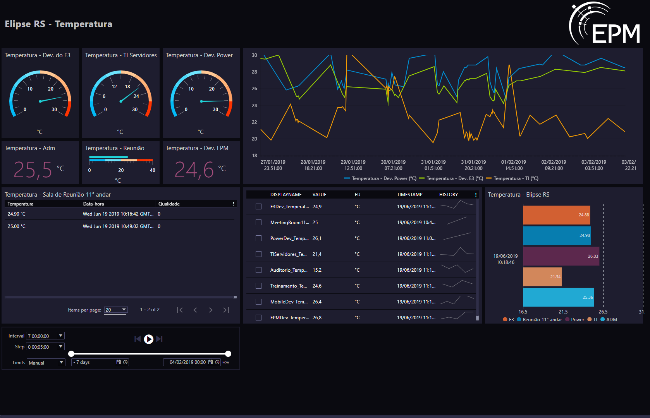Tick the PowerDev_Temp... row checkbox
Screen dimensions: 650x418
pyautogui.click(x=258, y=238)
